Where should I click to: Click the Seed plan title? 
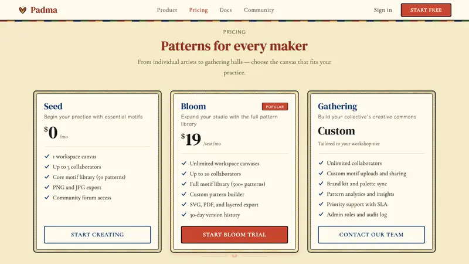(x=53, y=106)
